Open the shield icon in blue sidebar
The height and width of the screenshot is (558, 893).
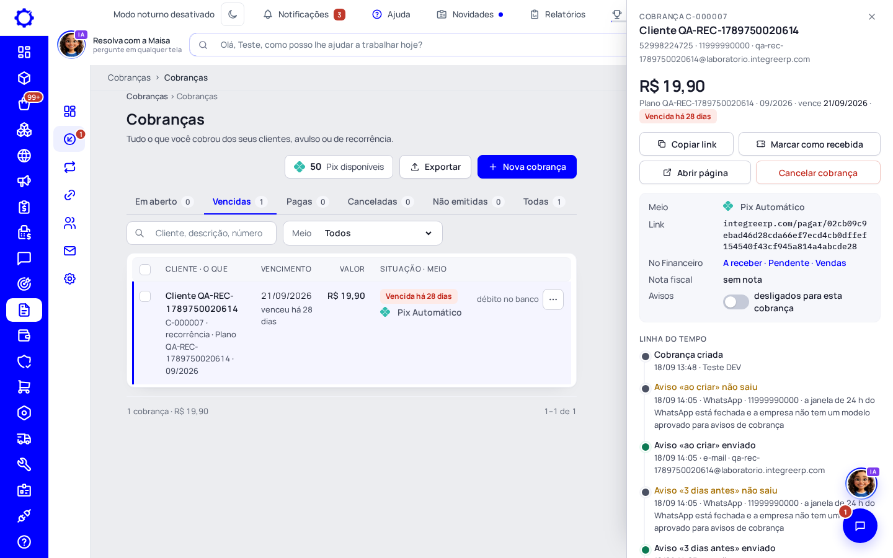pos(24,361)
